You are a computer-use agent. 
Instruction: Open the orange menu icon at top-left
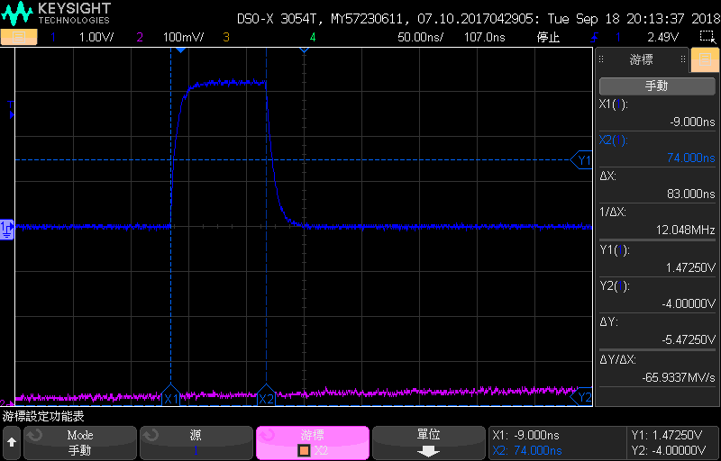coord(18,37)
